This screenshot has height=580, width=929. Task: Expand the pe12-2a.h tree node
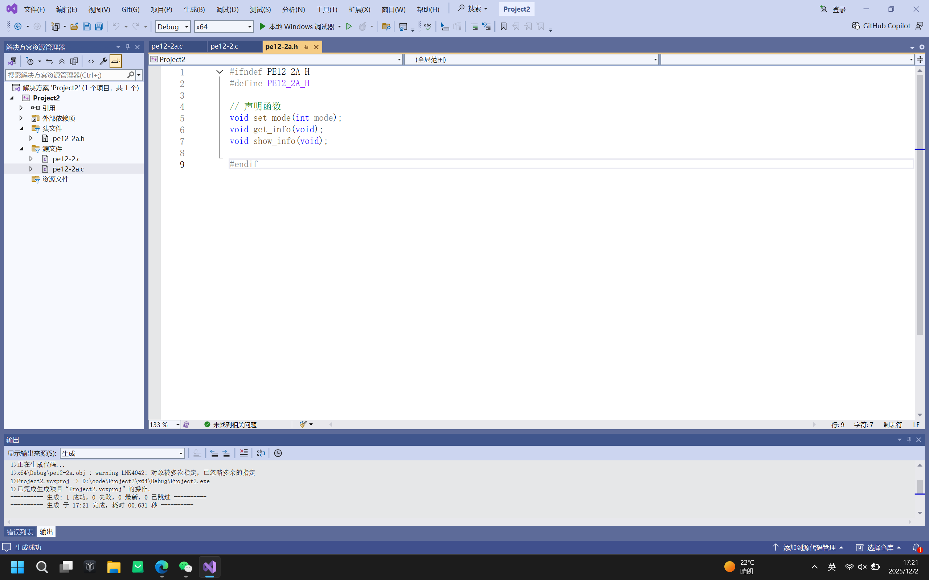coord(31,138)
